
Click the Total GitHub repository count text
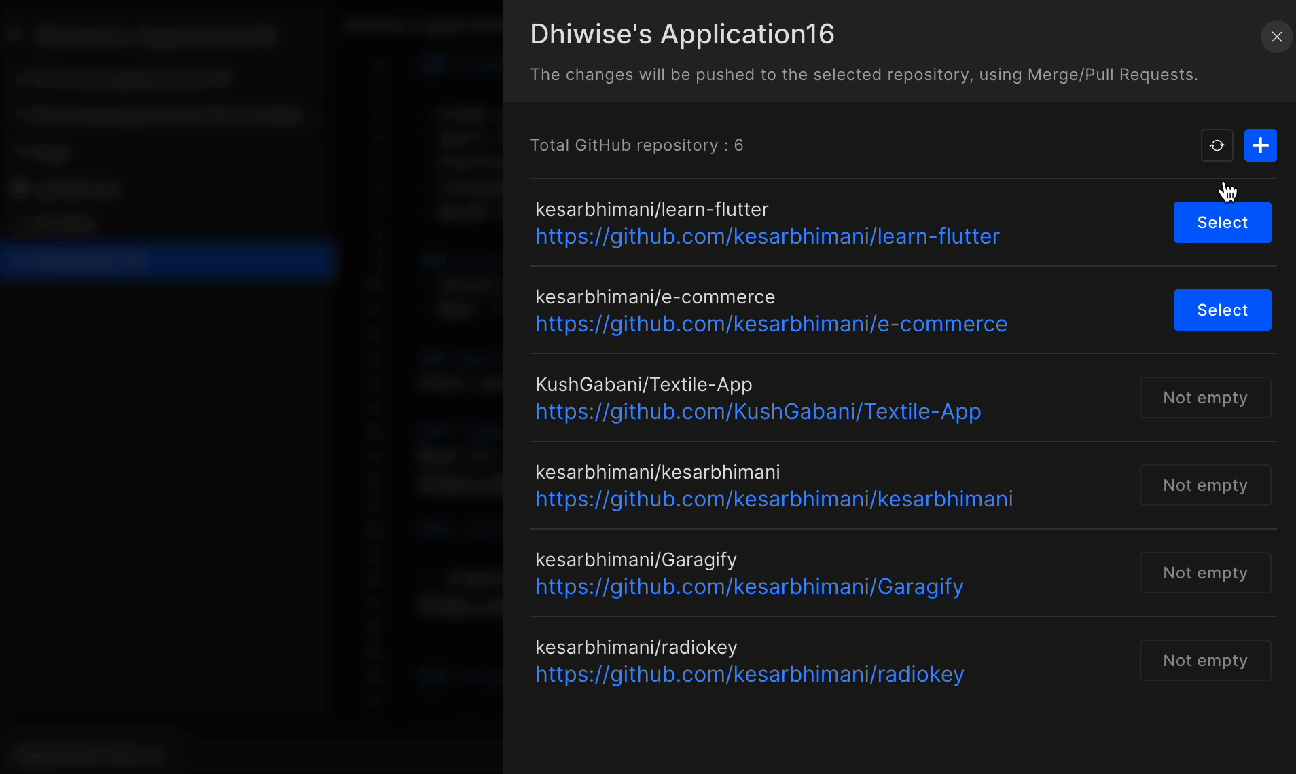[x=636, y=145]
